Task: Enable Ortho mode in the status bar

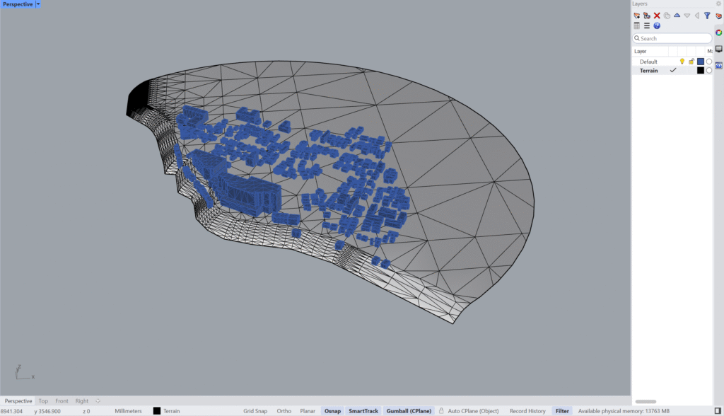Action: point(284,410)
